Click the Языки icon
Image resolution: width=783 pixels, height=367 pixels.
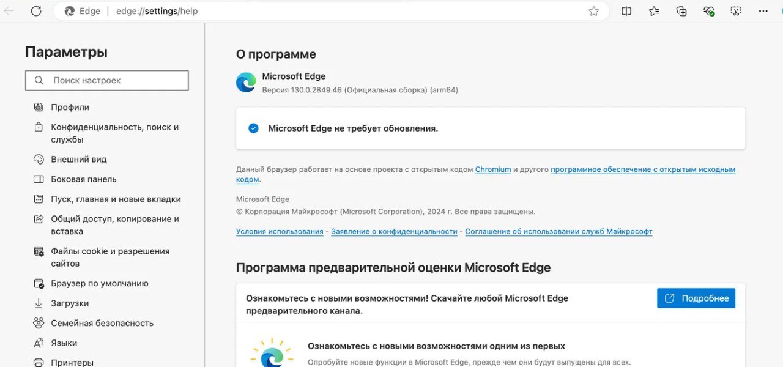tap(39, 343)
